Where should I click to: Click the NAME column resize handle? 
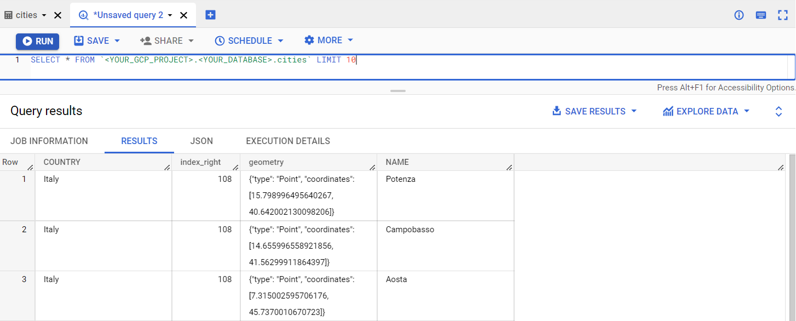pyautogui.click(x=509, y=168)
